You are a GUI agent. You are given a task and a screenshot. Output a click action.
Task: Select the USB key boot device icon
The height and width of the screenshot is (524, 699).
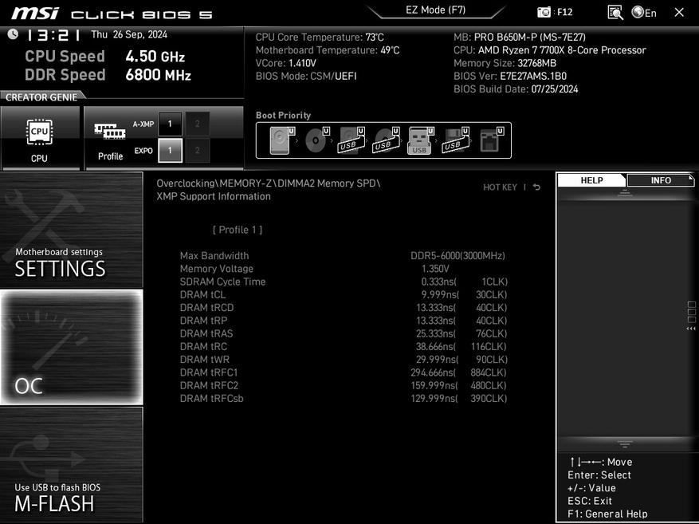[421, 140]
